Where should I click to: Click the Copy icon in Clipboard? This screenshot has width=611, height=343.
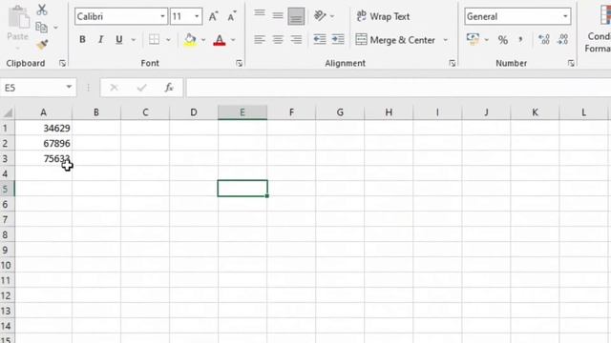[41, 28]
